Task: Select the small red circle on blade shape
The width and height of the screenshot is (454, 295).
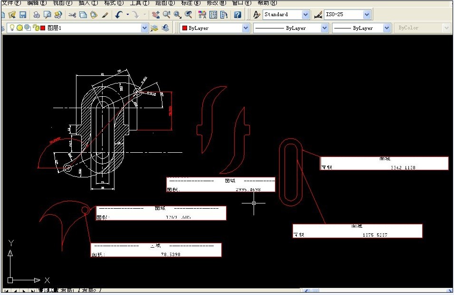Action: [85, 210]
